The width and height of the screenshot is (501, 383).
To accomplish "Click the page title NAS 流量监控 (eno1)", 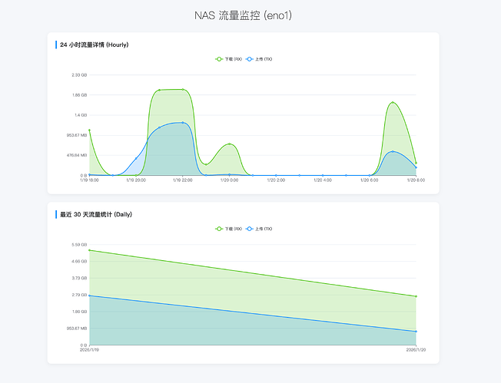I will pyautogui.click(x=243, y=15).
